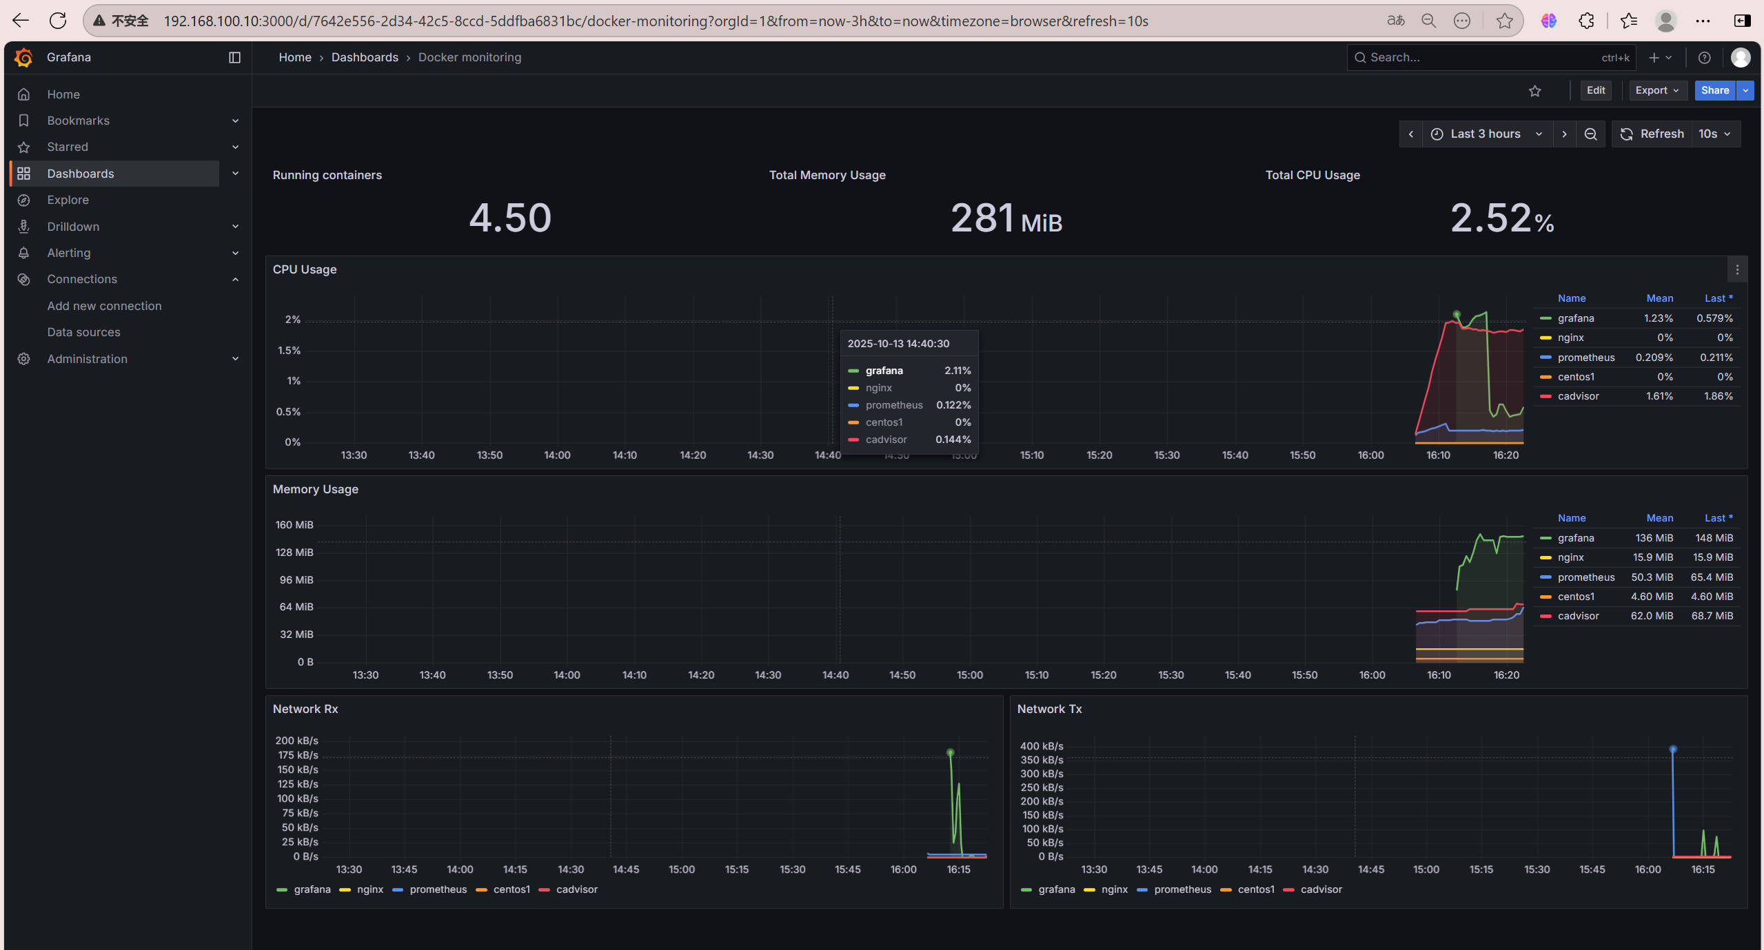The image size is (1764, 950).
Task: Click the Share button
Action: [1714, 91]
